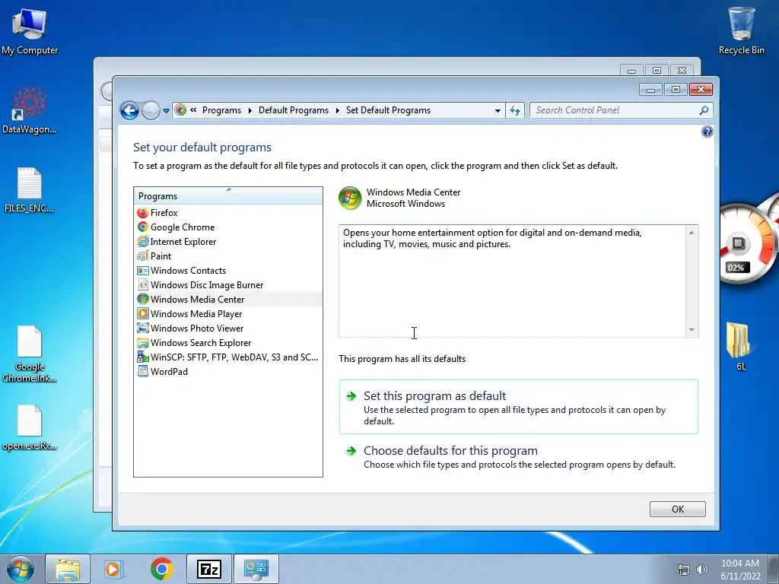The width and height of the screenshot is (779, 584).
Task: Click Set this program as default
Action: (519, 408)
